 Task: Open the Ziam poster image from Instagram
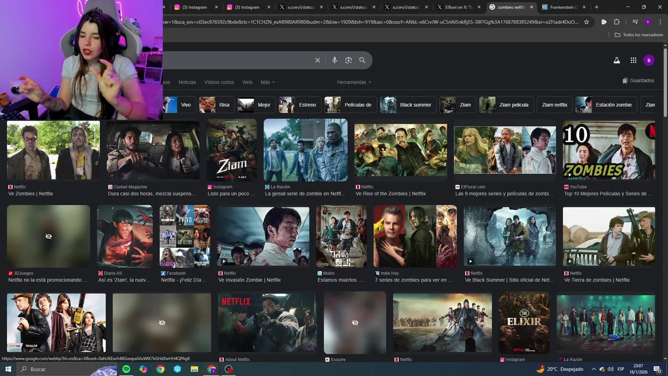(x=232, y=150)
